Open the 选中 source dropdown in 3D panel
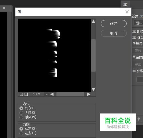This screenshot has width=143, height=138. pos(138,23)
